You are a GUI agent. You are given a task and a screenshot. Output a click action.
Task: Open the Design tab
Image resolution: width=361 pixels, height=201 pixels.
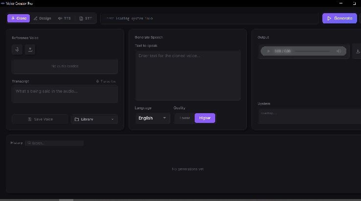[43, 19]
